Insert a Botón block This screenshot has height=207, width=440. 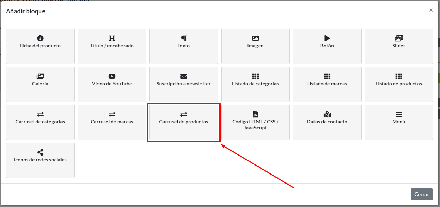(x=327, y=46)
